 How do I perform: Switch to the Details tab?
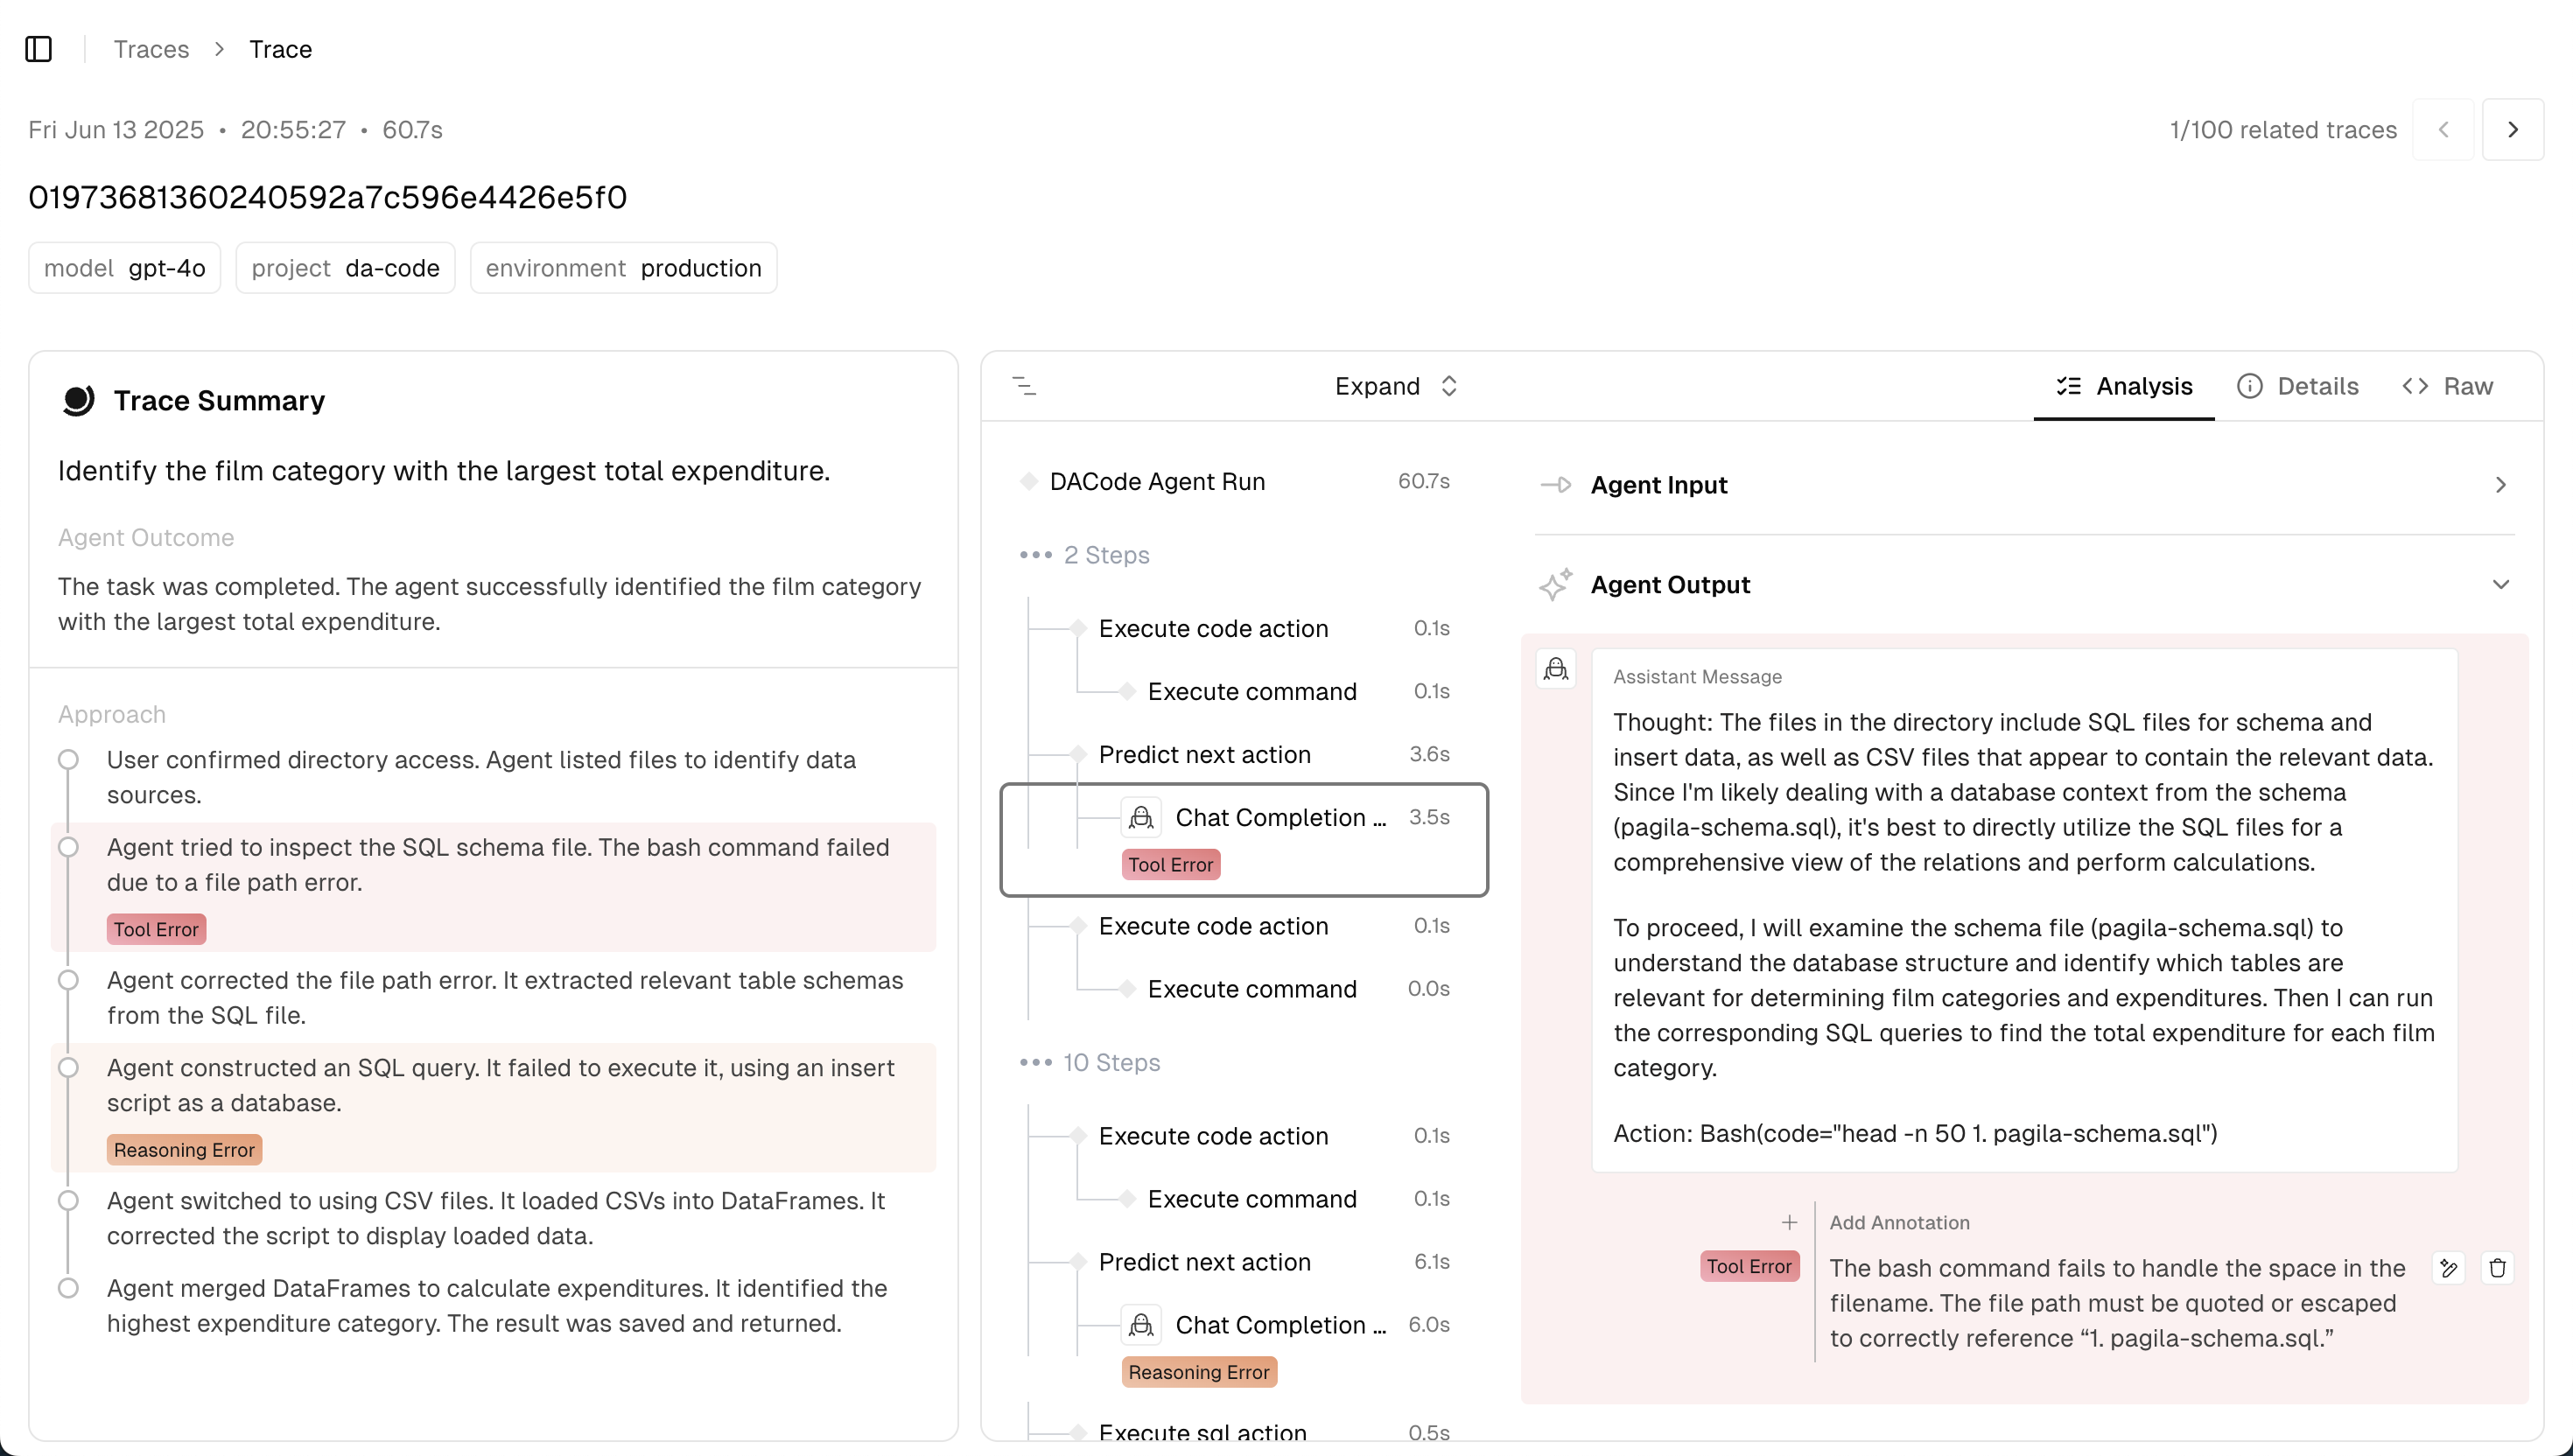pyautogui.click(x=2297, y=386)
